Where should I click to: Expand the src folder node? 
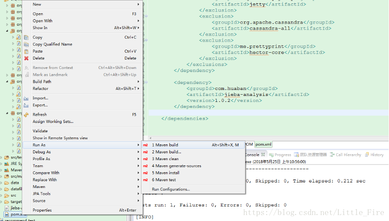2,195
